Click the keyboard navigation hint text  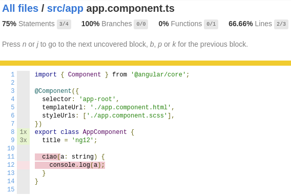coord(125,45)
